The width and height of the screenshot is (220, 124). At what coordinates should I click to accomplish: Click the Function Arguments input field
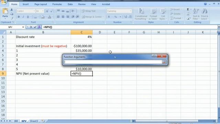coord(113,62)
